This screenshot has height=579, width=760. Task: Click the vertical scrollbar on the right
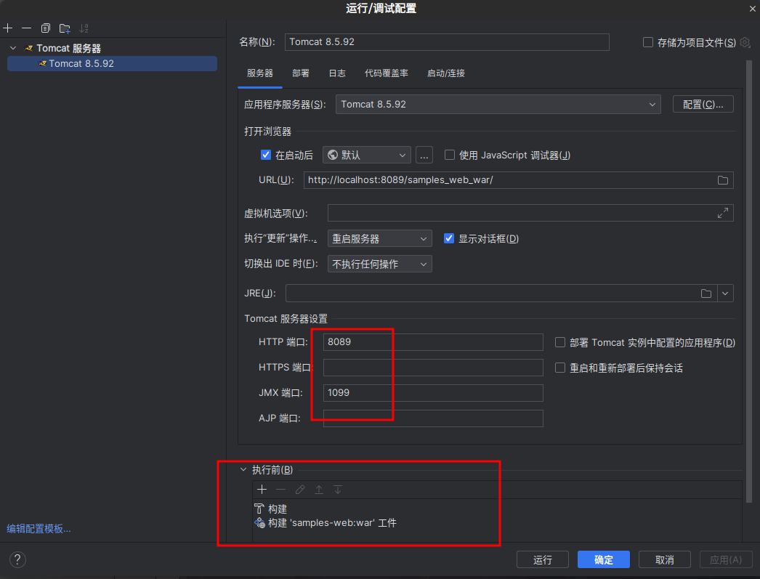(749, 281)
